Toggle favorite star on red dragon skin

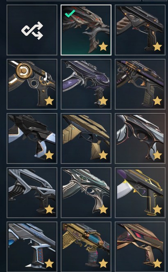point(103,46)
